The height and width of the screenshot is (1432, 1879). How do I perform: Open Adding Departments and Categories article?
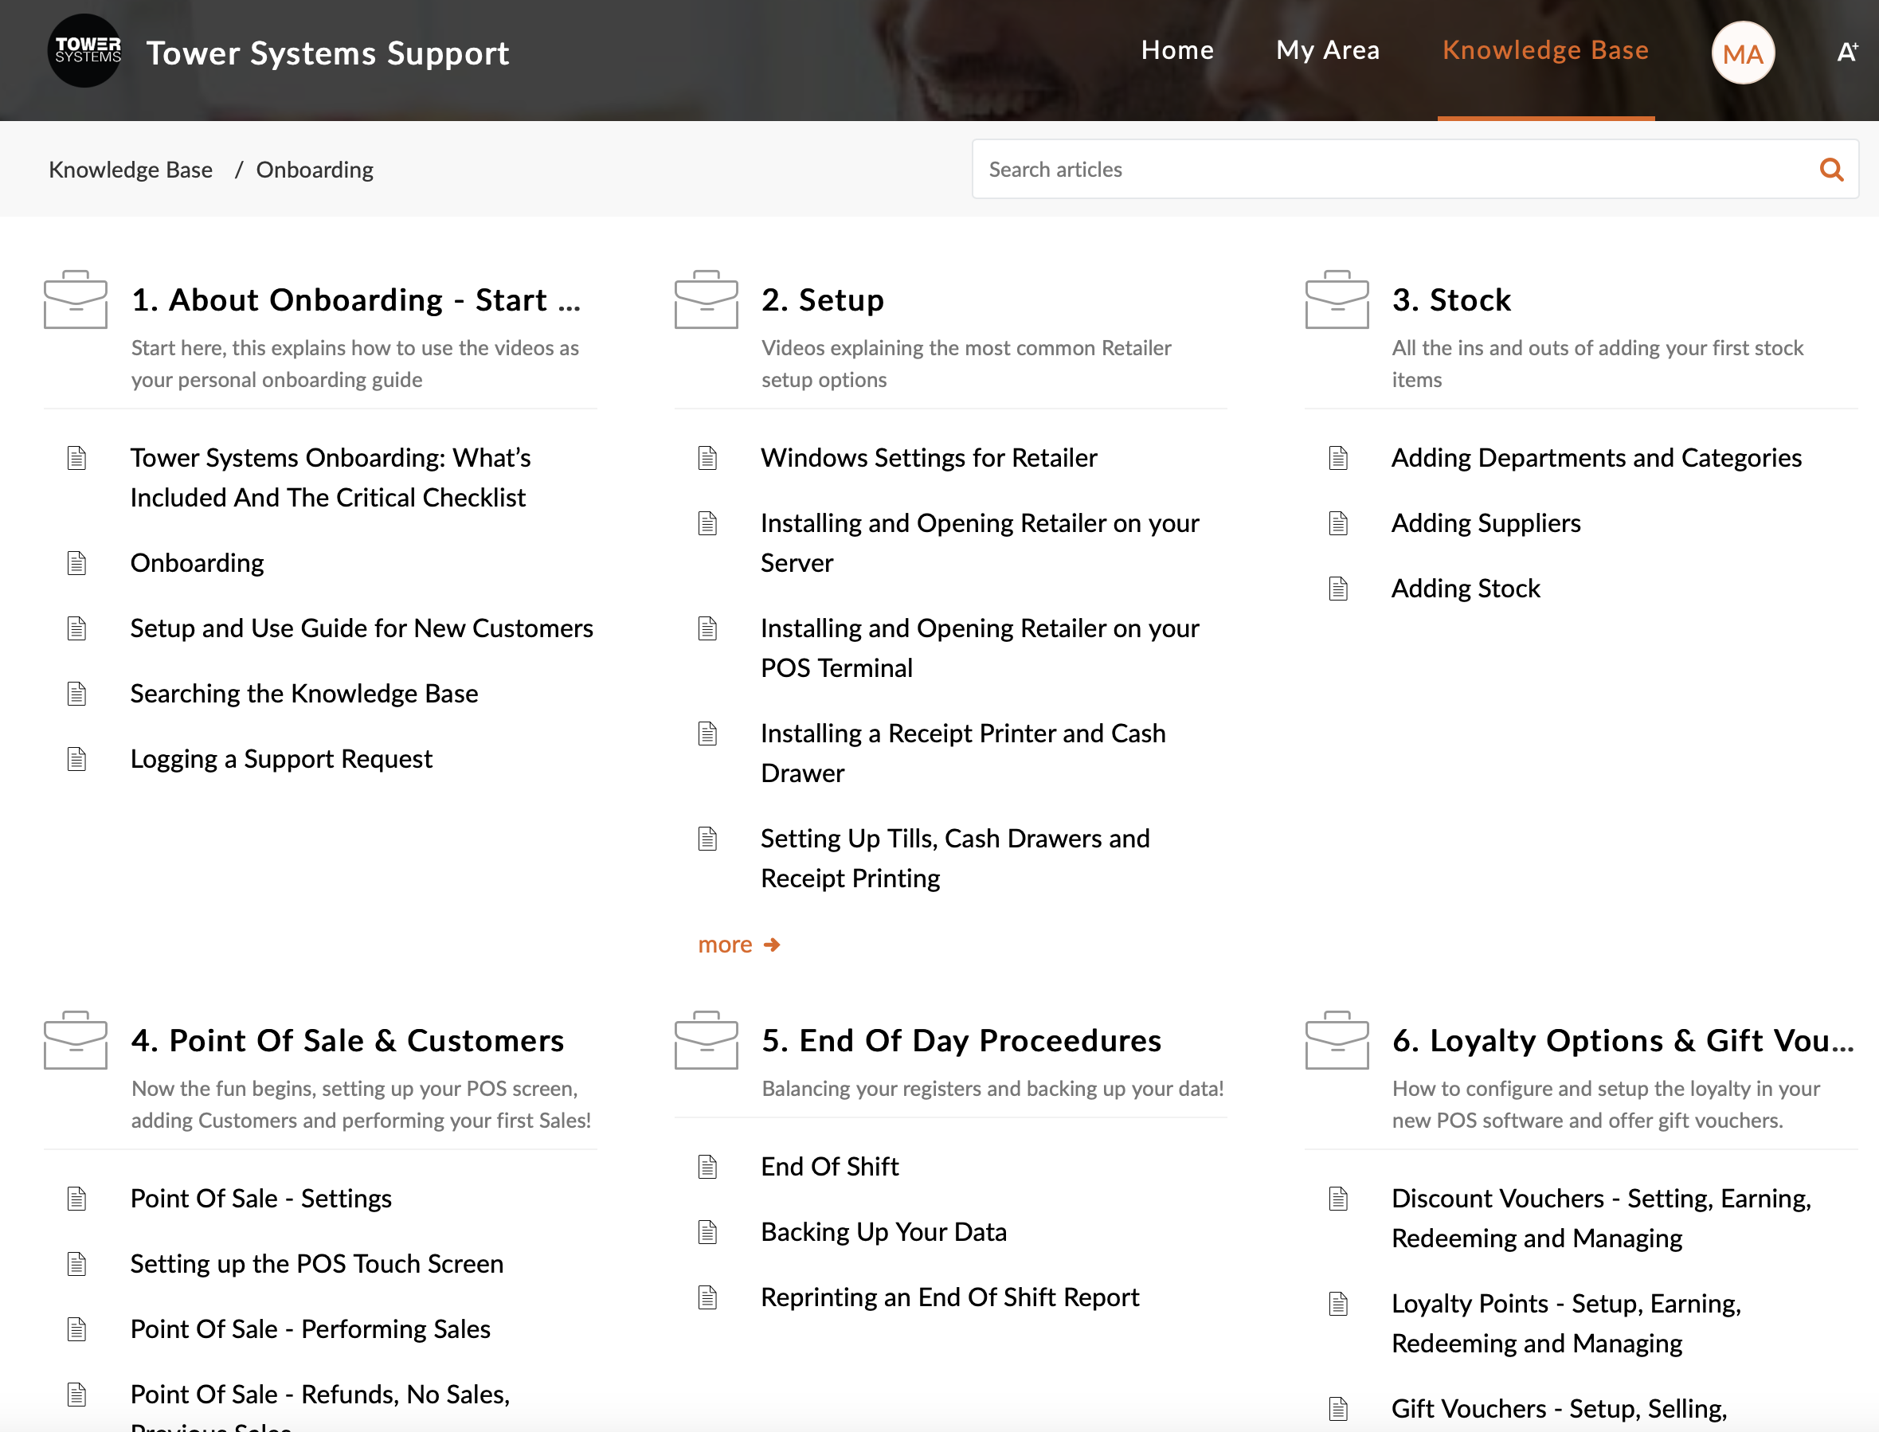click(x=1596, y=459)
